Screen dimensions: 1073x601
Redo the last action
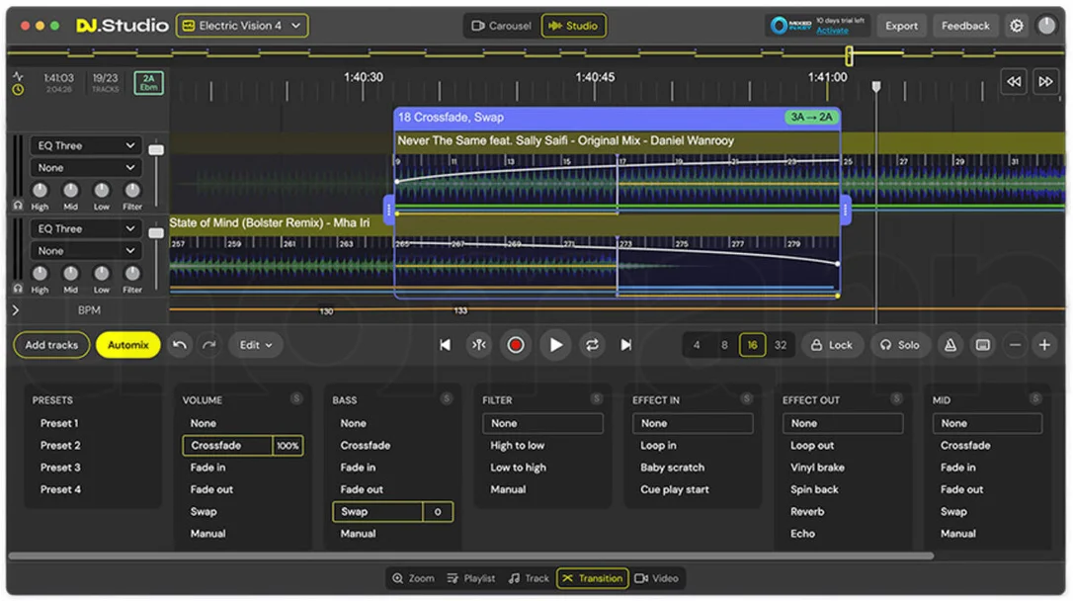209,345
